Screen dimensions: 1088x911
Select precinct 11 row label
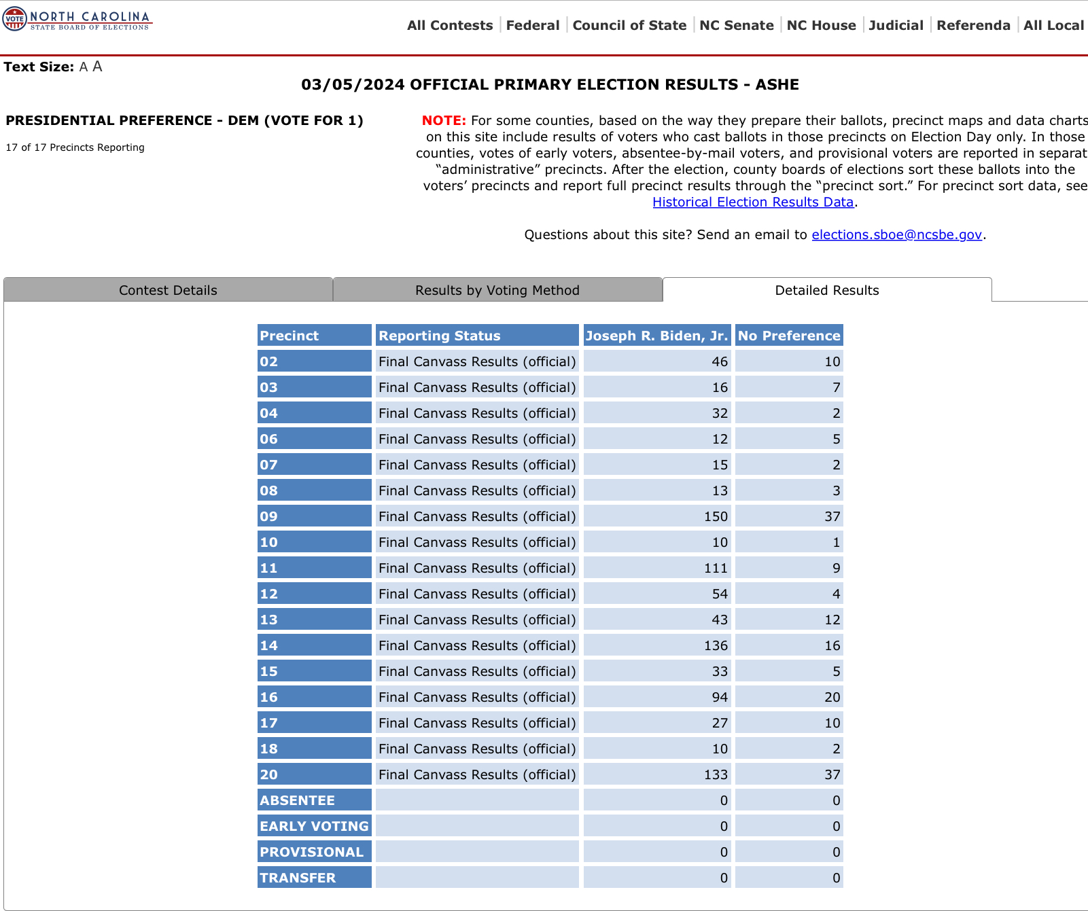[x=315, y=568]
